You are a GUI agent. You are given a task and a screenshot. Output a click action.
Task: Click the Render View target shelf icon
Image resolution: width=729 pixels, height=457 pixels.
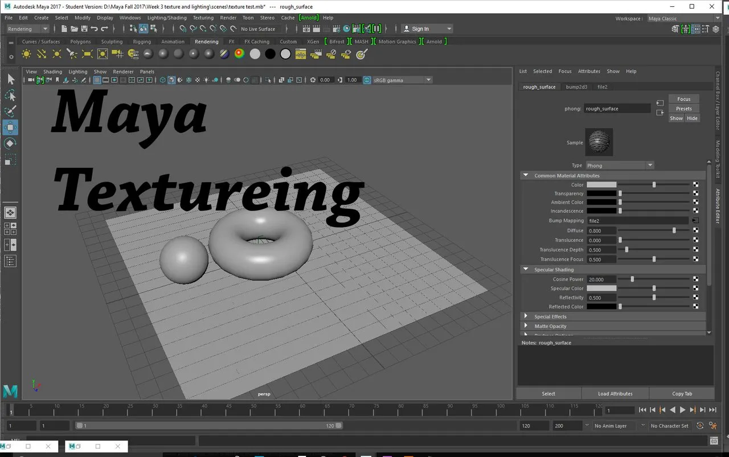pos(361,54)
